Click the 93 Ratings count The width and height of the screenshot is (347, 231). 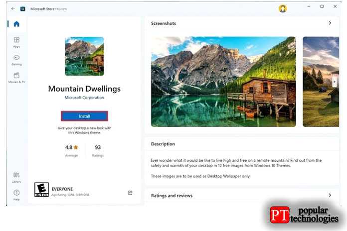coord(98,151)
